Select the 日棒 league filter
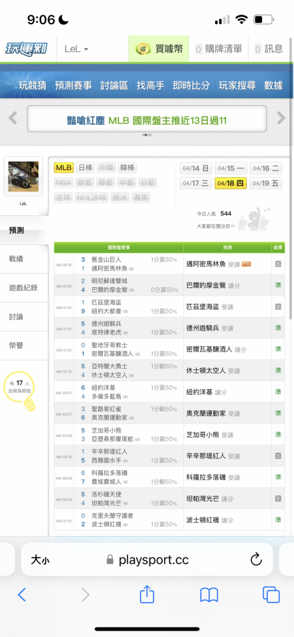 (x=85, y=168)
